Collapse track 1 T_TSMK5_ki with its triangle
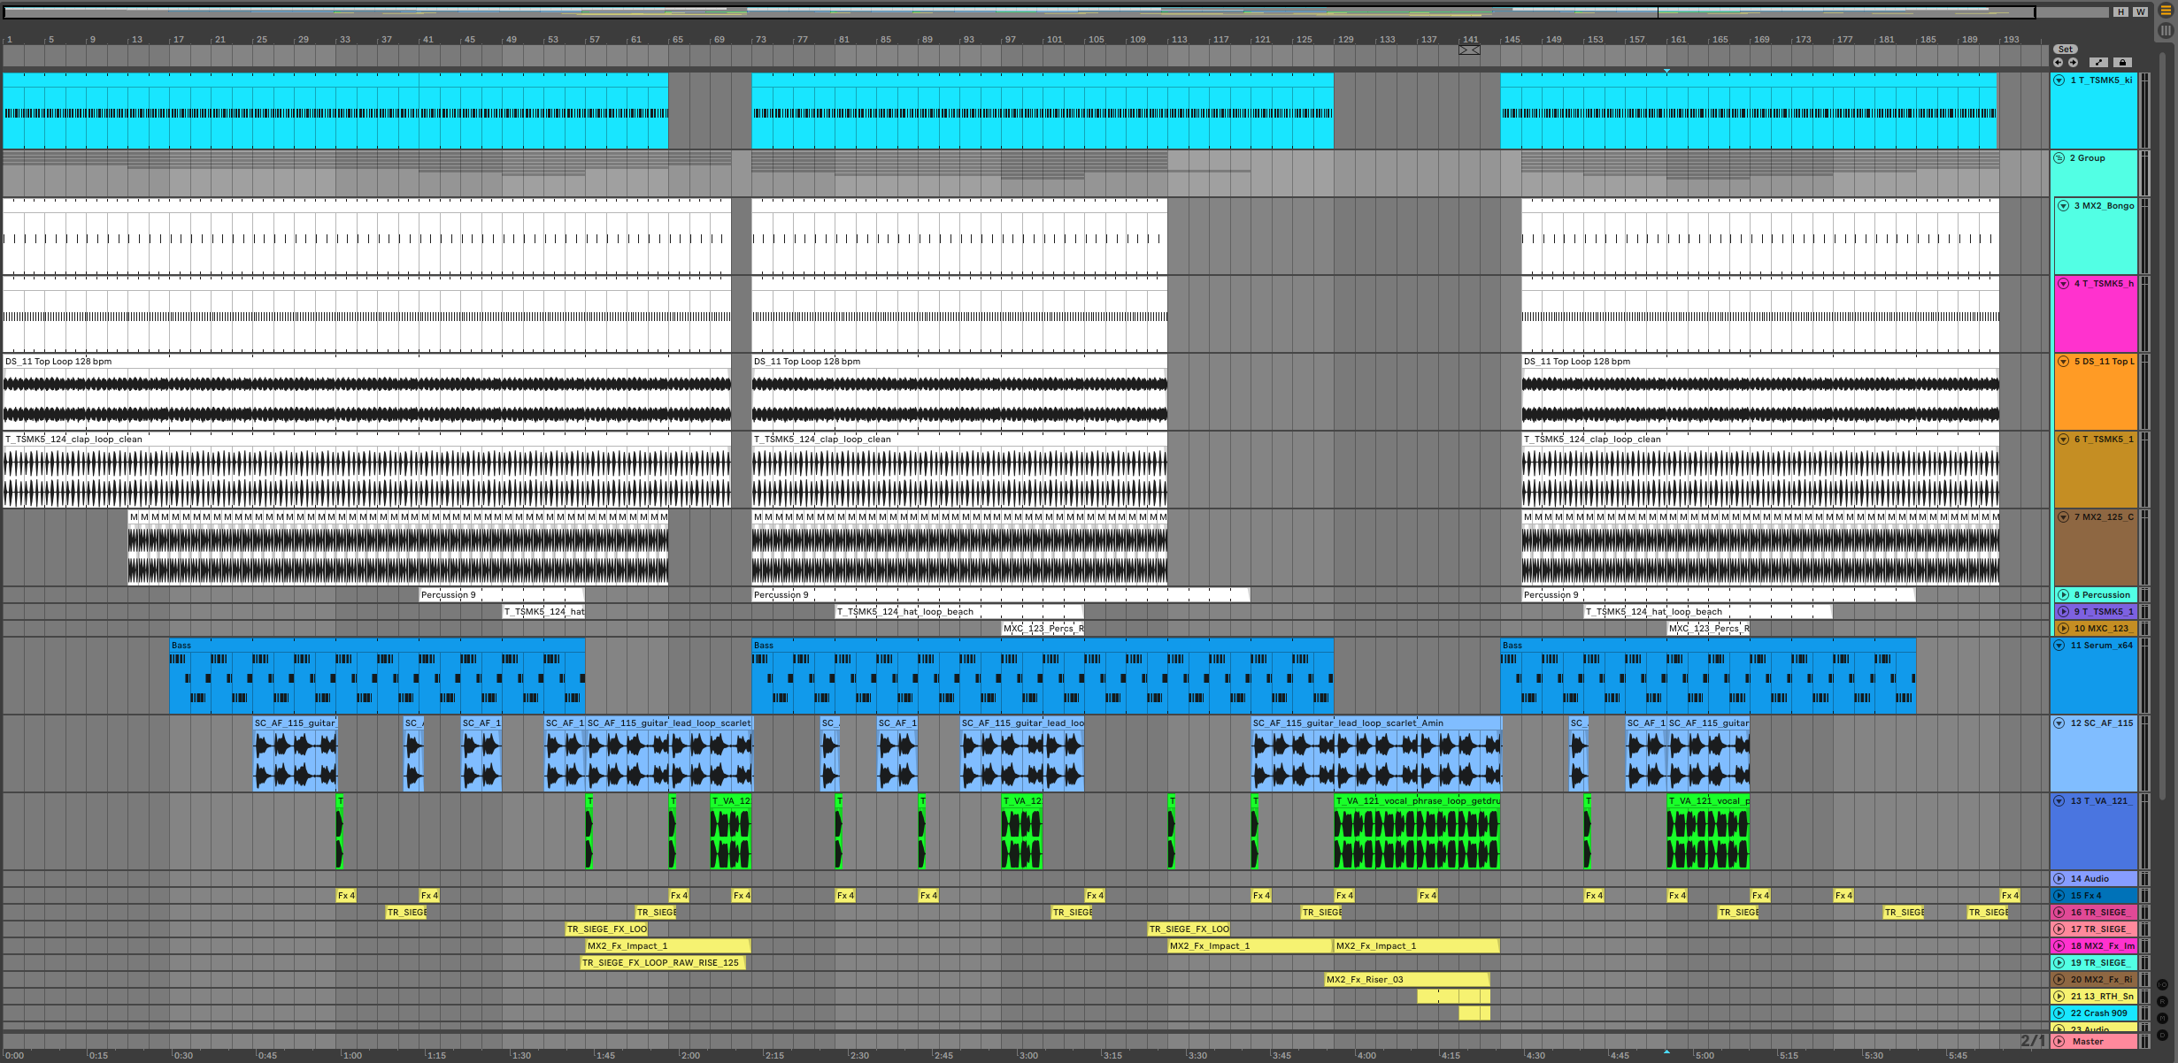This screenshot has width=2178, height=1063. [x=2059, y=80]
